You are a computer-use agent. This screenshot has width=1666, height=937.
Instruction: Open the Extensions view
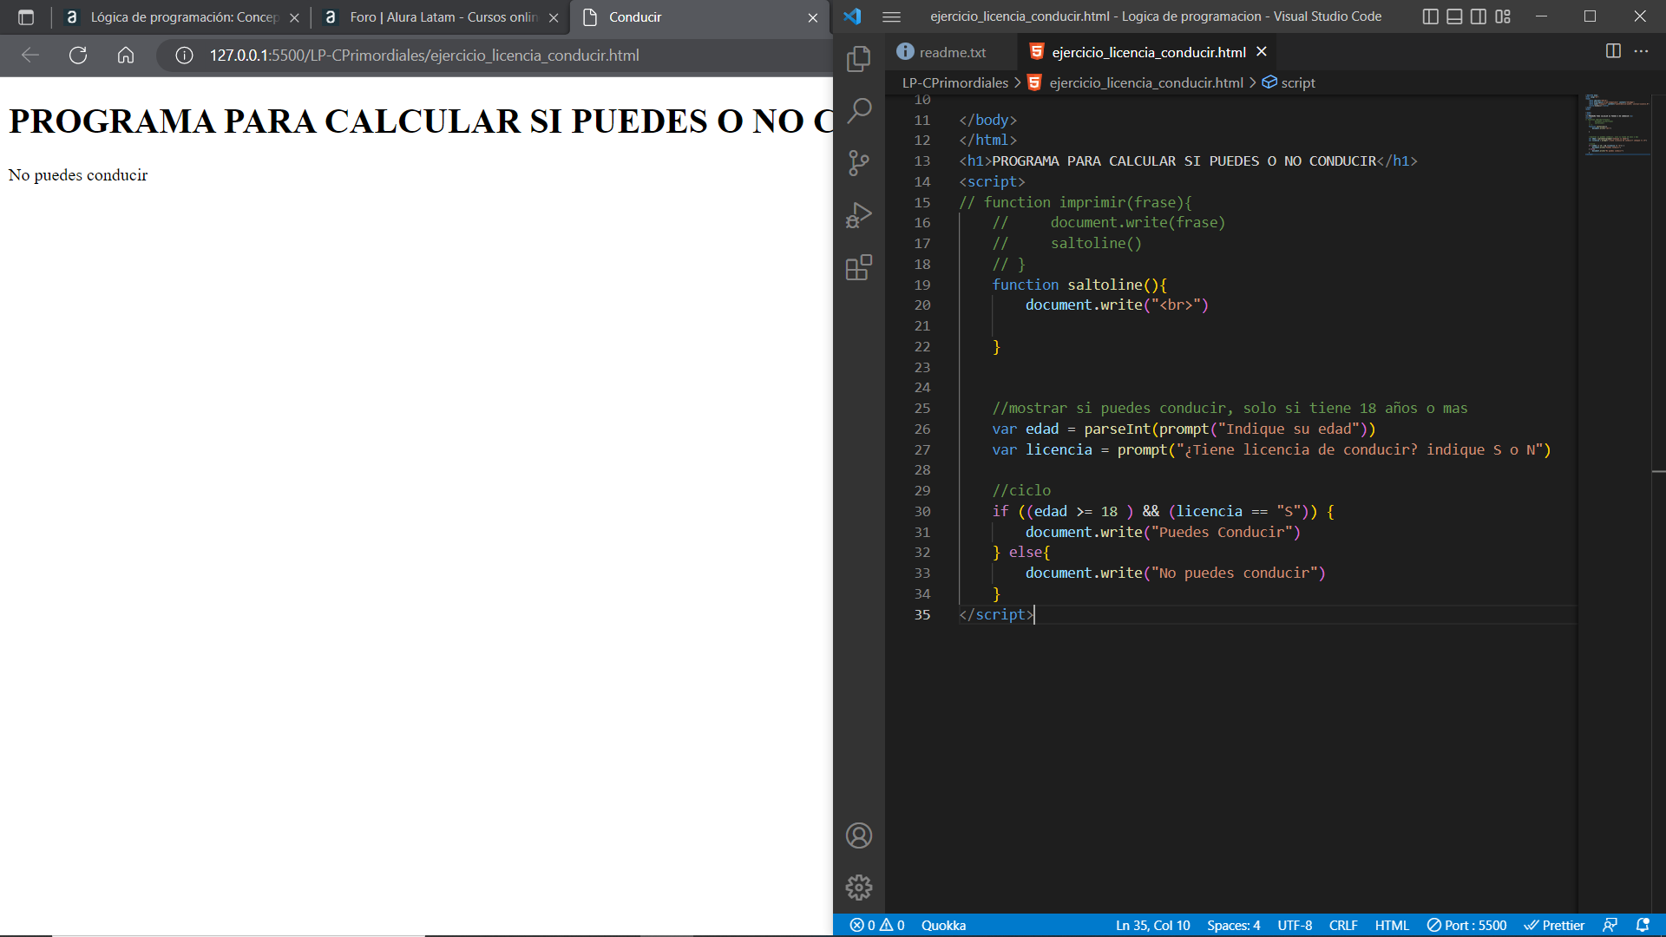pyautogui.click(x=859, y=267)
